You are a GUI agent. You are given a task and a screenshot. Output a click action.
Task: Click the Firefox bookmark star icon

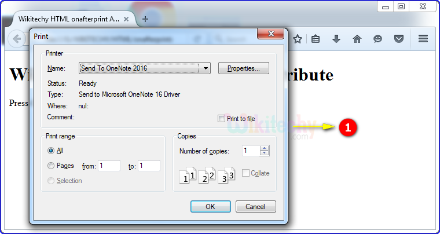click(x=298, y=39)
